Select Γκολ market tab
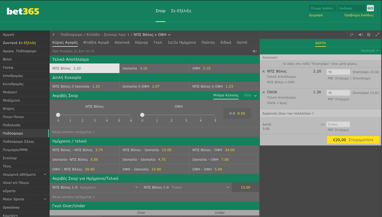 click(158, 42)
